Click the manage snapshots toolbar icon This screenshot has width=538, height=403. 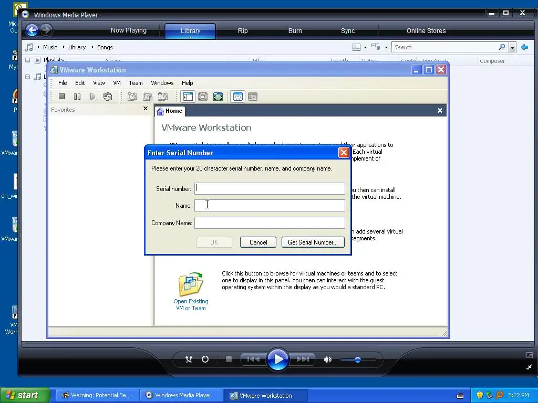coord(163,97)
